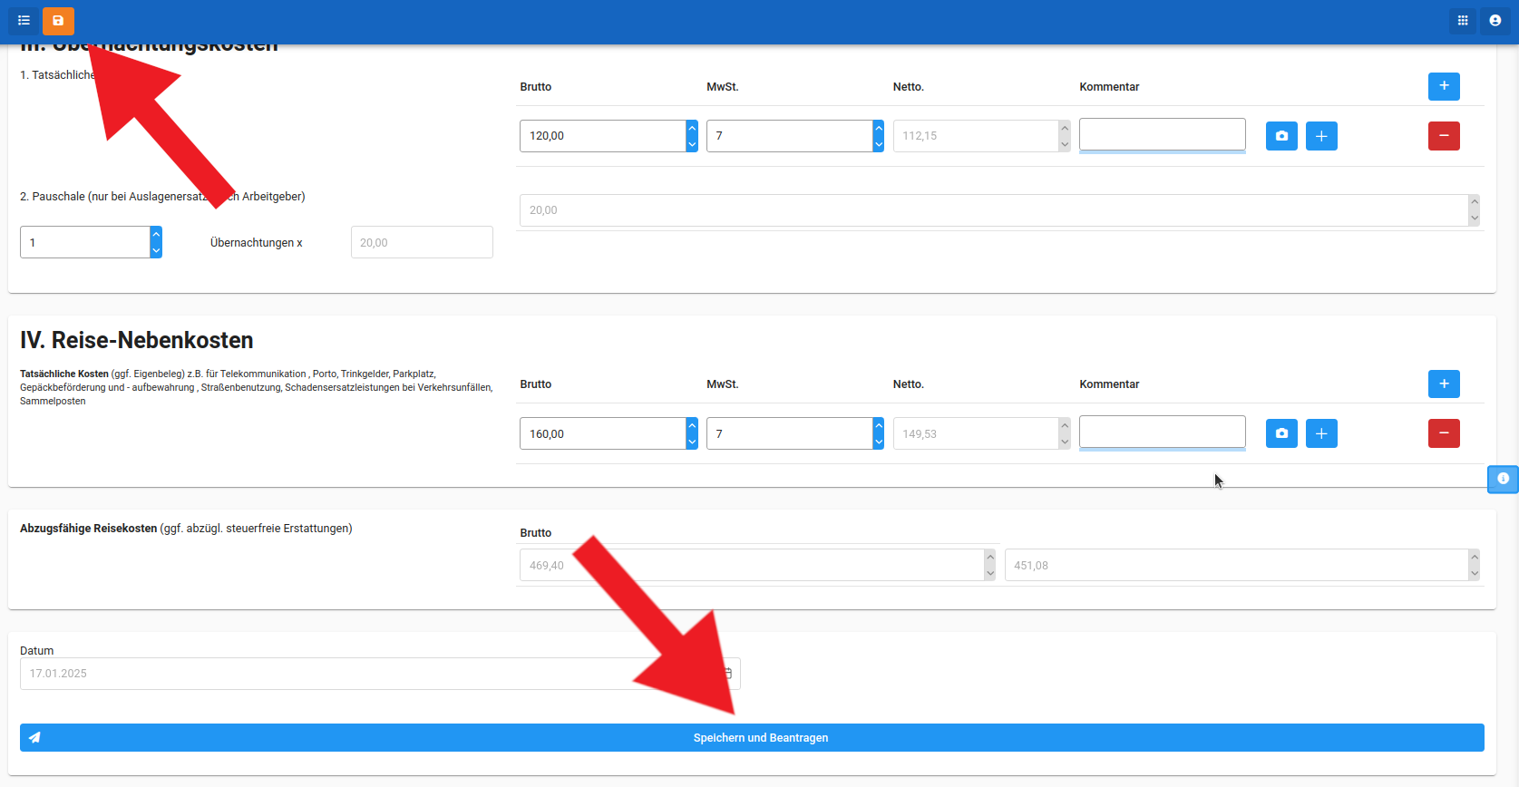1519x787 pixels.
Task: Increase Brutto 120,00 with up spinner
Action: pos(692,128)
